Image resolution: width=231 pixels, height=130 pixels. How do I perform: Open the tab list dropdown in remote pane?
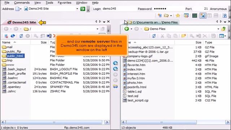click(104, 22)
